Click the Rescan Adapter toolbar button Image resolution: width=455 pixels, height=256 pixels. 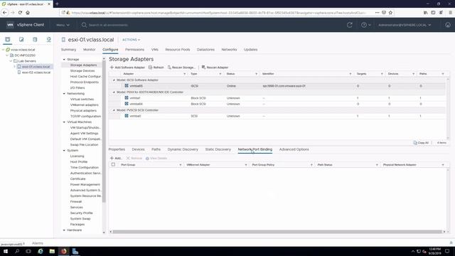tap(215, 68)
